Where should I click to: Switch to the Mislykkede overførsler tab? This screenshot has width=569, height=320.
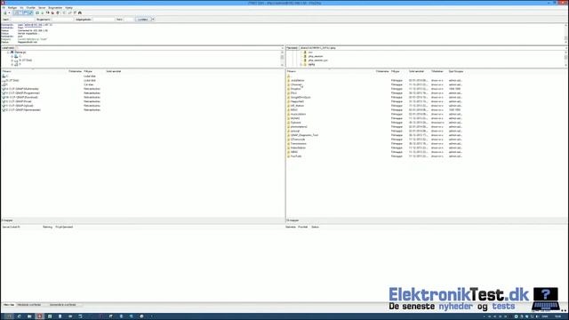(x=29, y=305)
